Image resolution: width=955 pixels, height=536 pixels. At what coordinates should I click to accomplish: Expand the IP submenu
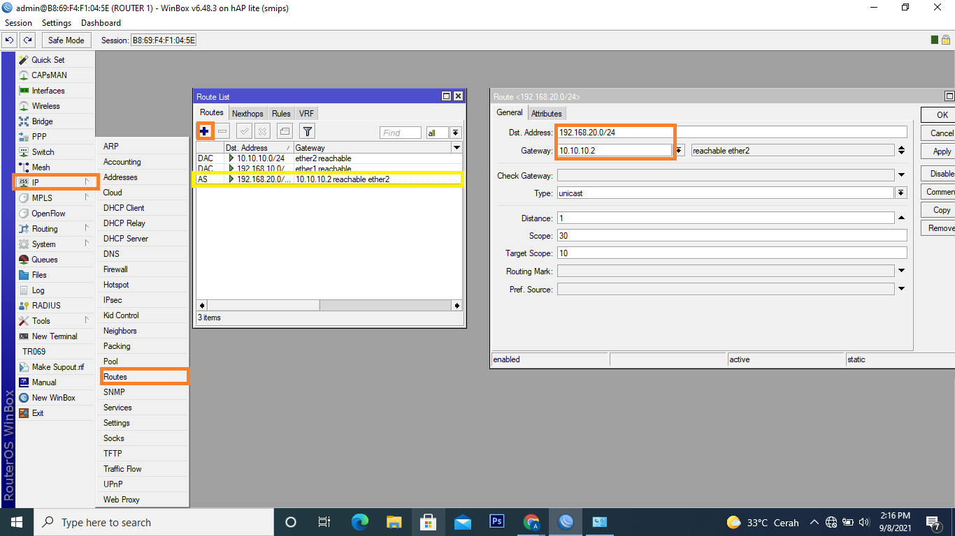[x=55, y=183]
